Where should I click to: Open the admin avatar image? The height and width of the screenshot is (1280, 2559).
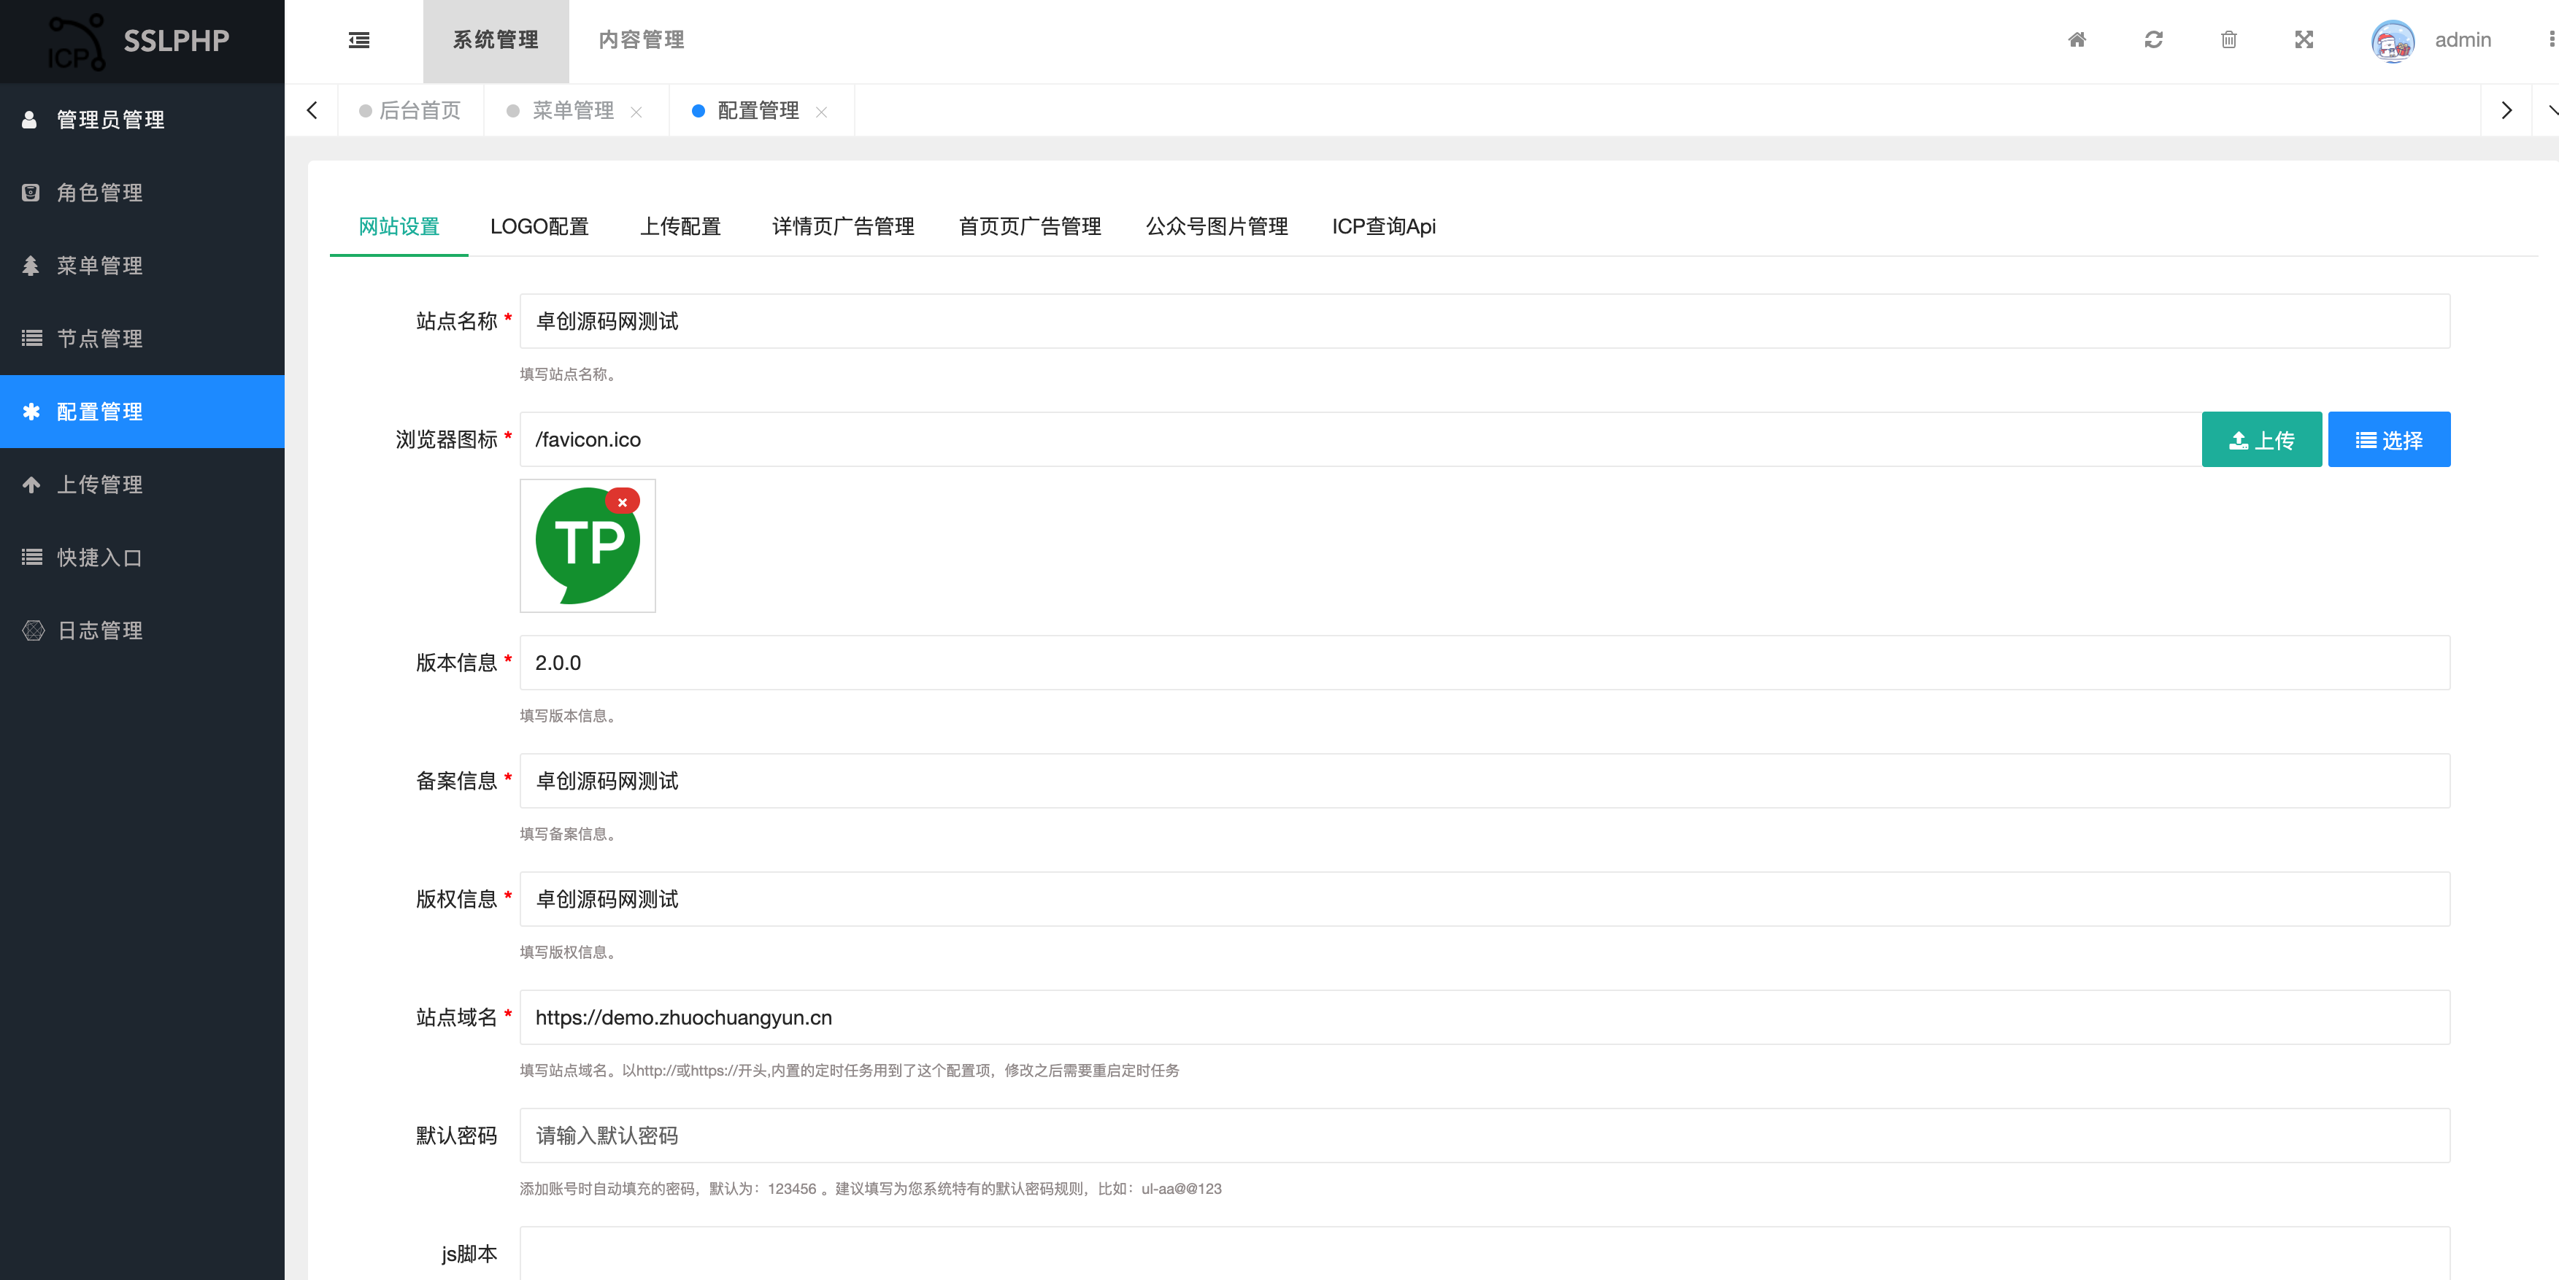point(2392,41)
